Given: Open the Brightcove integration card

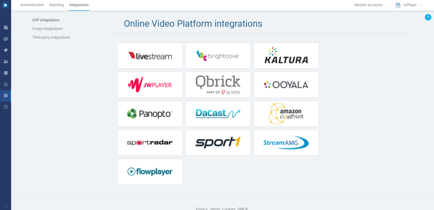Looking at the screenshot, I should [x=218, y=55].
